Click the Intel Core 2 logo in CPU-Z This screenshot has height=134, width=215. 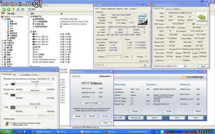click(142, 19)
